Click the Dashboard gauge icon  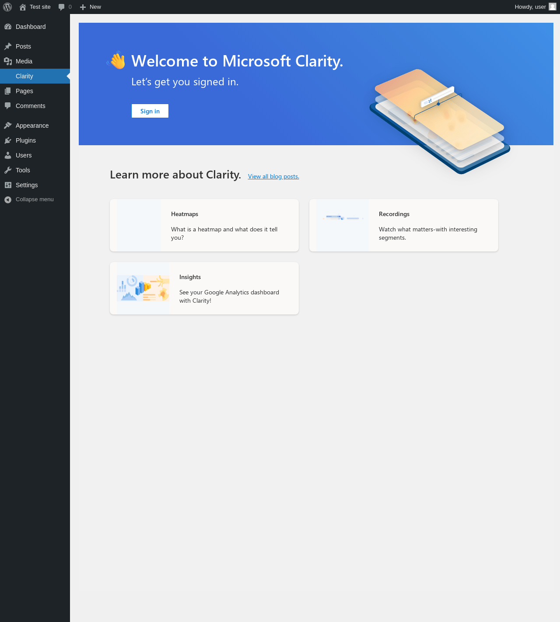(8, 27)
